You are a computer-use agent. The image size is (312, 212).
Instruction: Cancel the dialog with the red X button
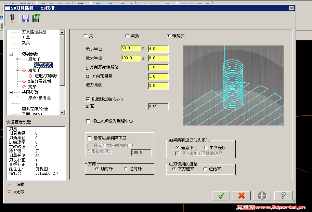tap(241, 196)
